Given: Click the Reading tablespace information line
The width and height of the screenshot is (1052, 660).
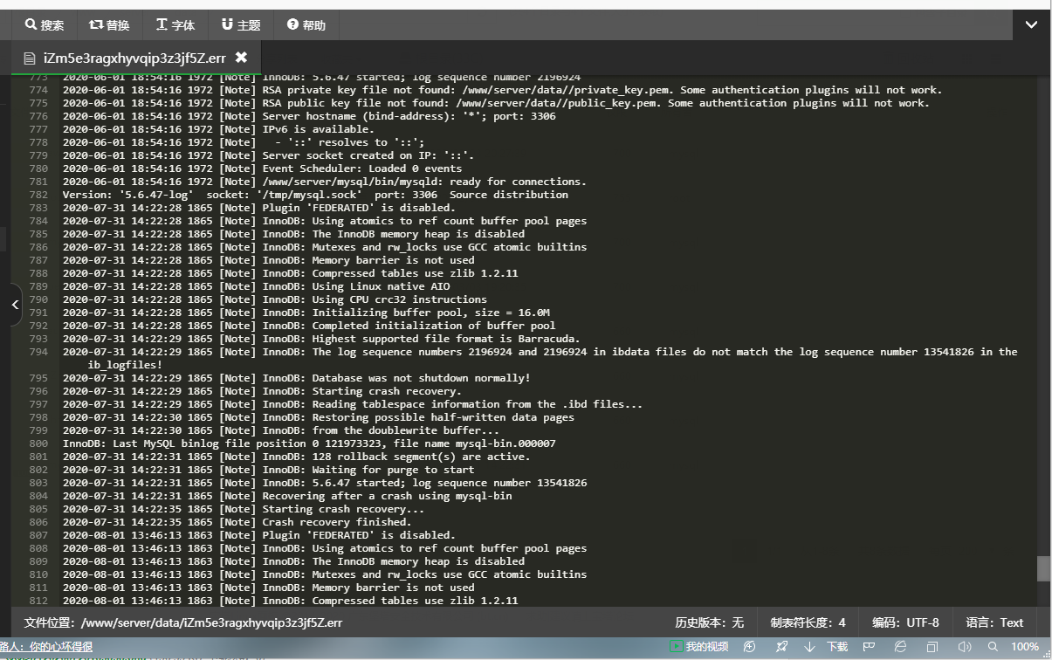Looking at the screenshot, I should [353, 404].
